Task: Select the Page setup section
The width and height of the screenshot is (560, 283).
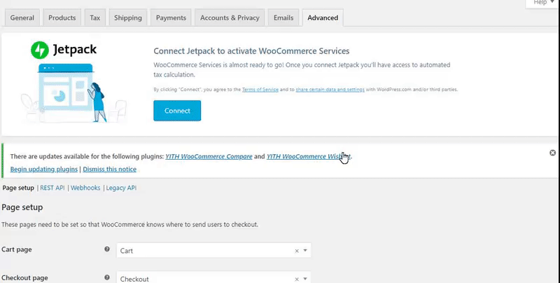Action: pyautogui.click(x=18, y=188)
